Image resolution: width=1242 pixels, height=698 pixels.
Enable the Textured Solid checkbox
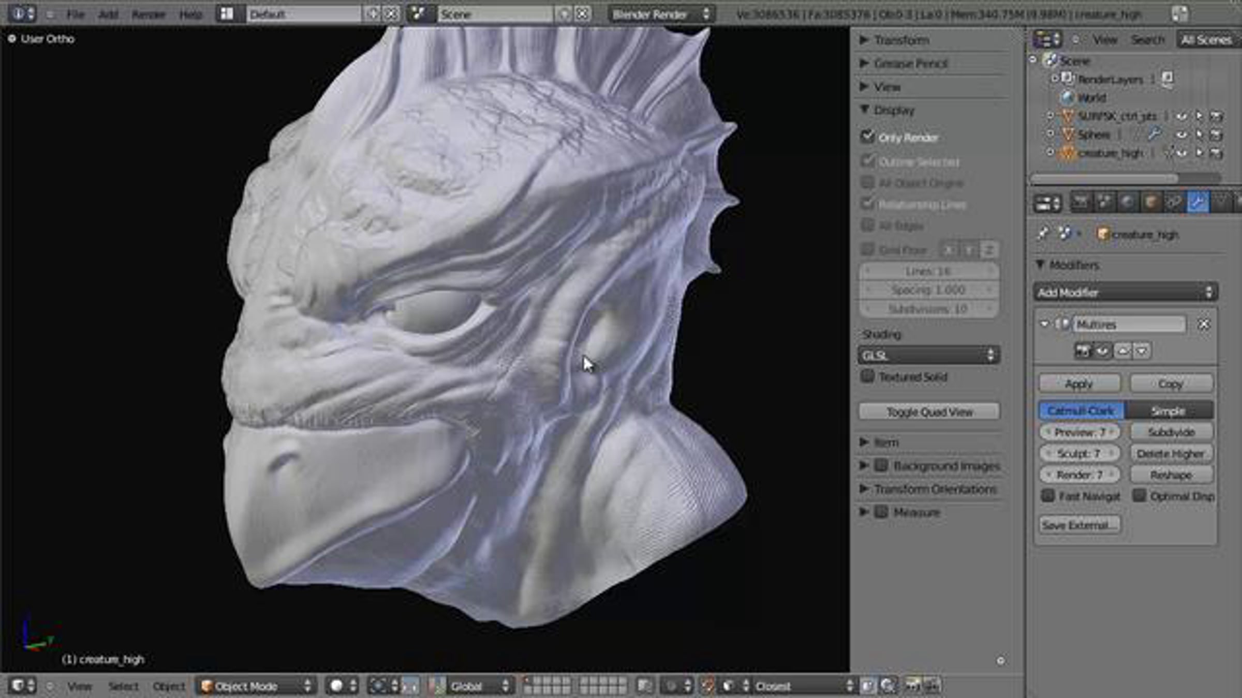[x=867, y=376]
